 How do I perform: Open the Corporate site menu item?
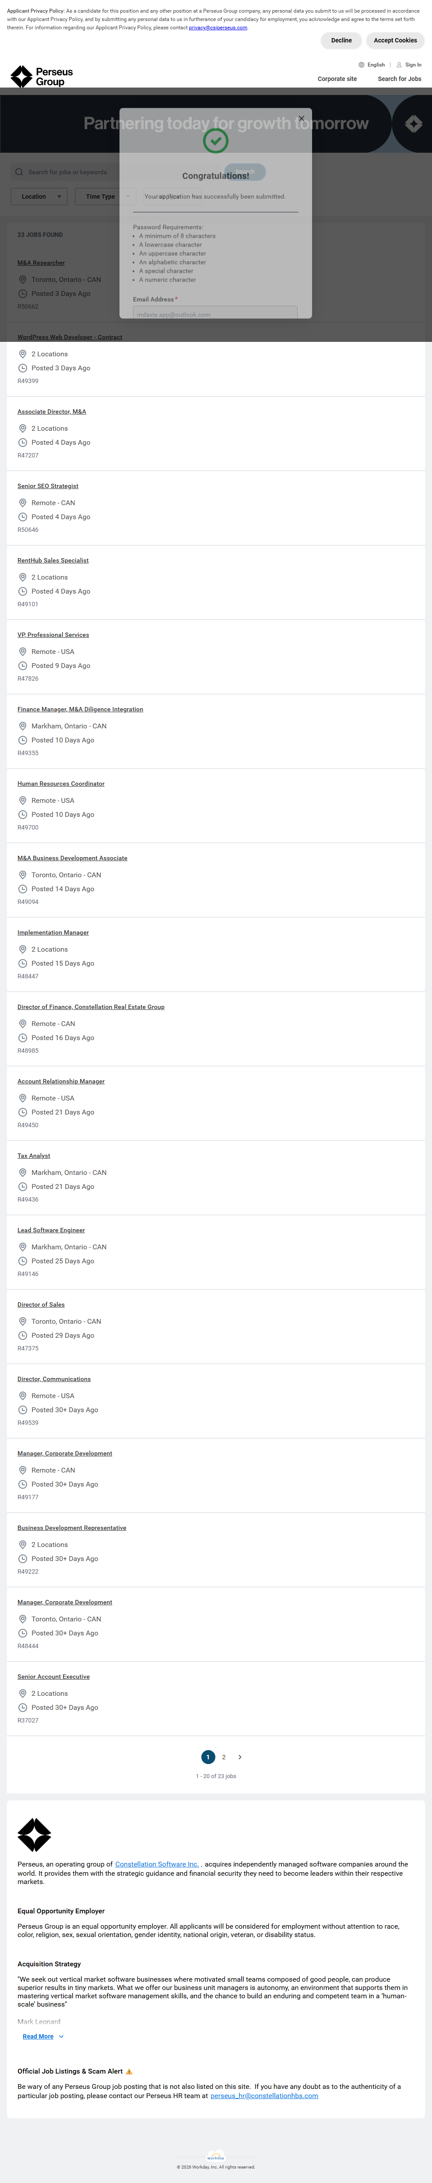(x=337, y=79)
